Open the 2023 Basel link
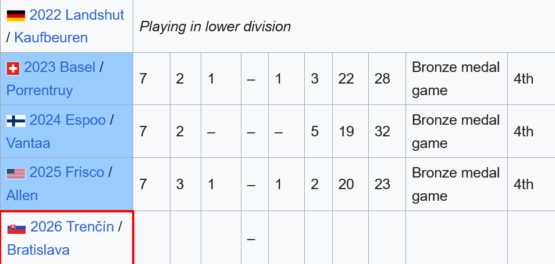Screen dimensions: 555x264 click(60, 67)
